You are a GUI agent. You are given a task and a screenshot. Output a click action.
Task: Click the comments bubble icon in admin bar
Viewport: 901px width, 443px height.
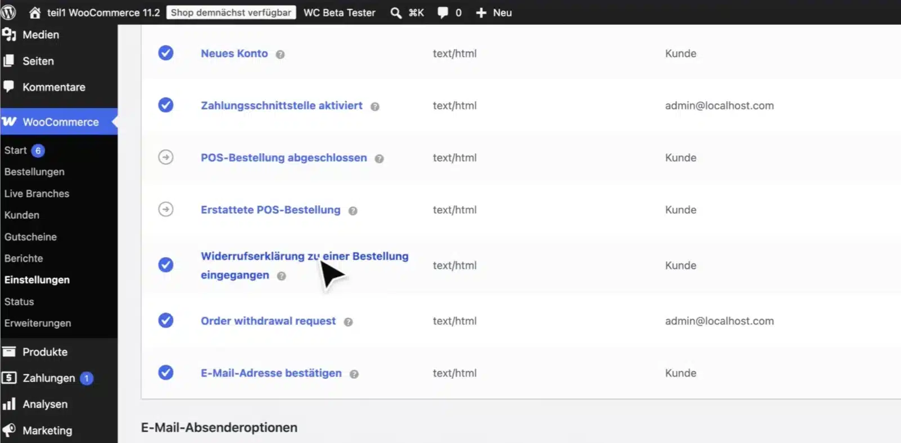click(x=443, y=12)
